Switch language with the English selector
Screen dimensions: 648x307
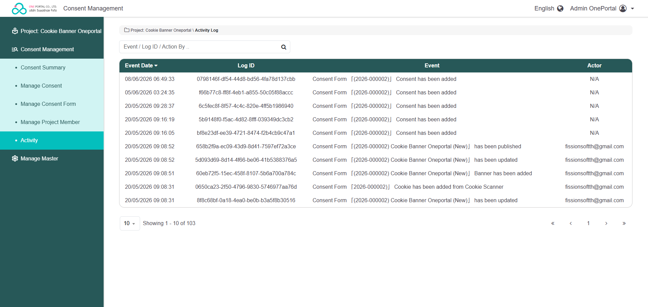[x=549, y=8]
